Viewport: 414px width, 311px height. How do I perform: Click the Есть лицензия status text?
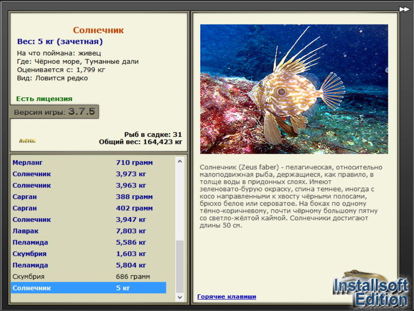(45, 98)
